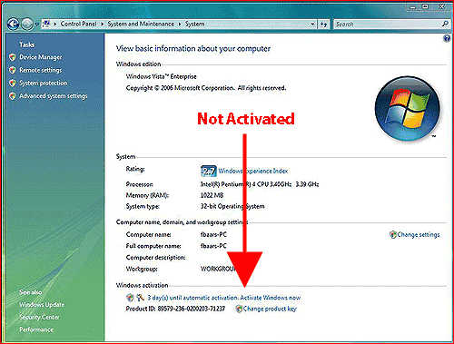Image resolution: width=454 pixels, height=344 pixels.
Task: Click Activate Windows now link
Action: coord(271,298)
